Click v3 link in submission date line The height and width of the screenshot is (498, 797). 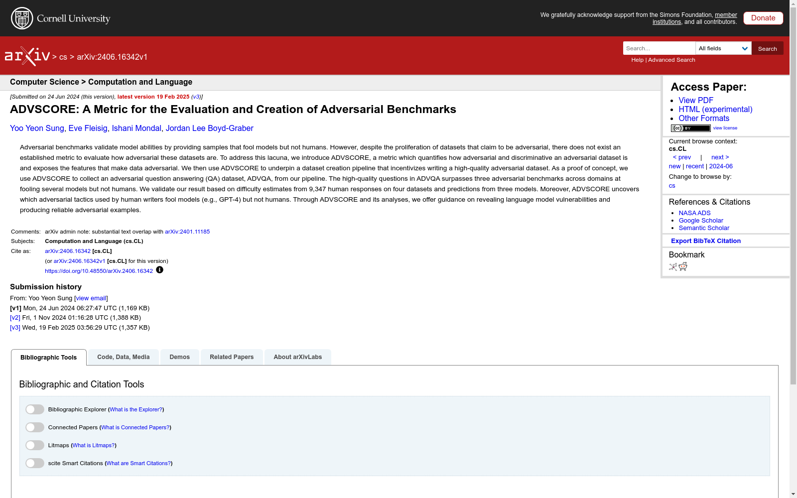point(196,97)
